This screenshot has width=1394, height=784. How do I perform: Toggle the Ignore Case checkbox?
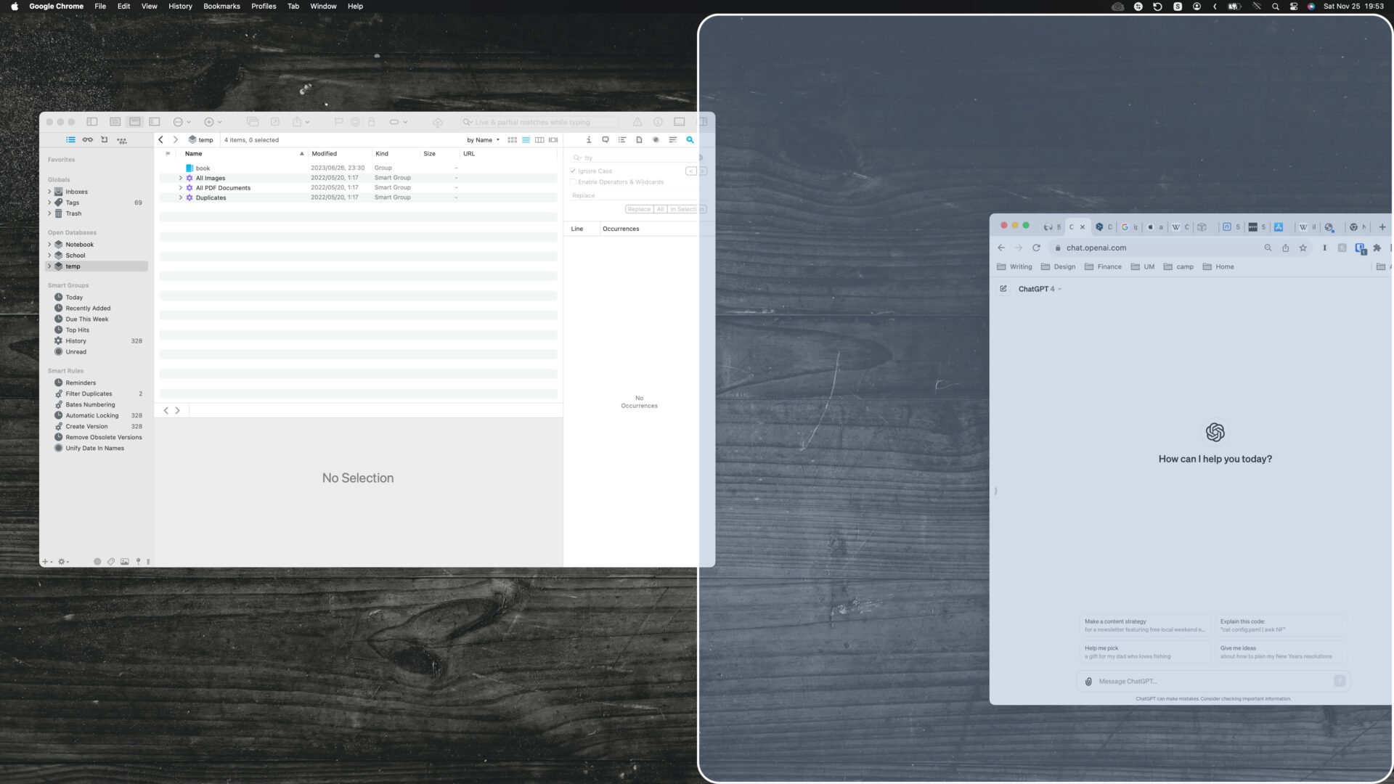tap(573, 171)
